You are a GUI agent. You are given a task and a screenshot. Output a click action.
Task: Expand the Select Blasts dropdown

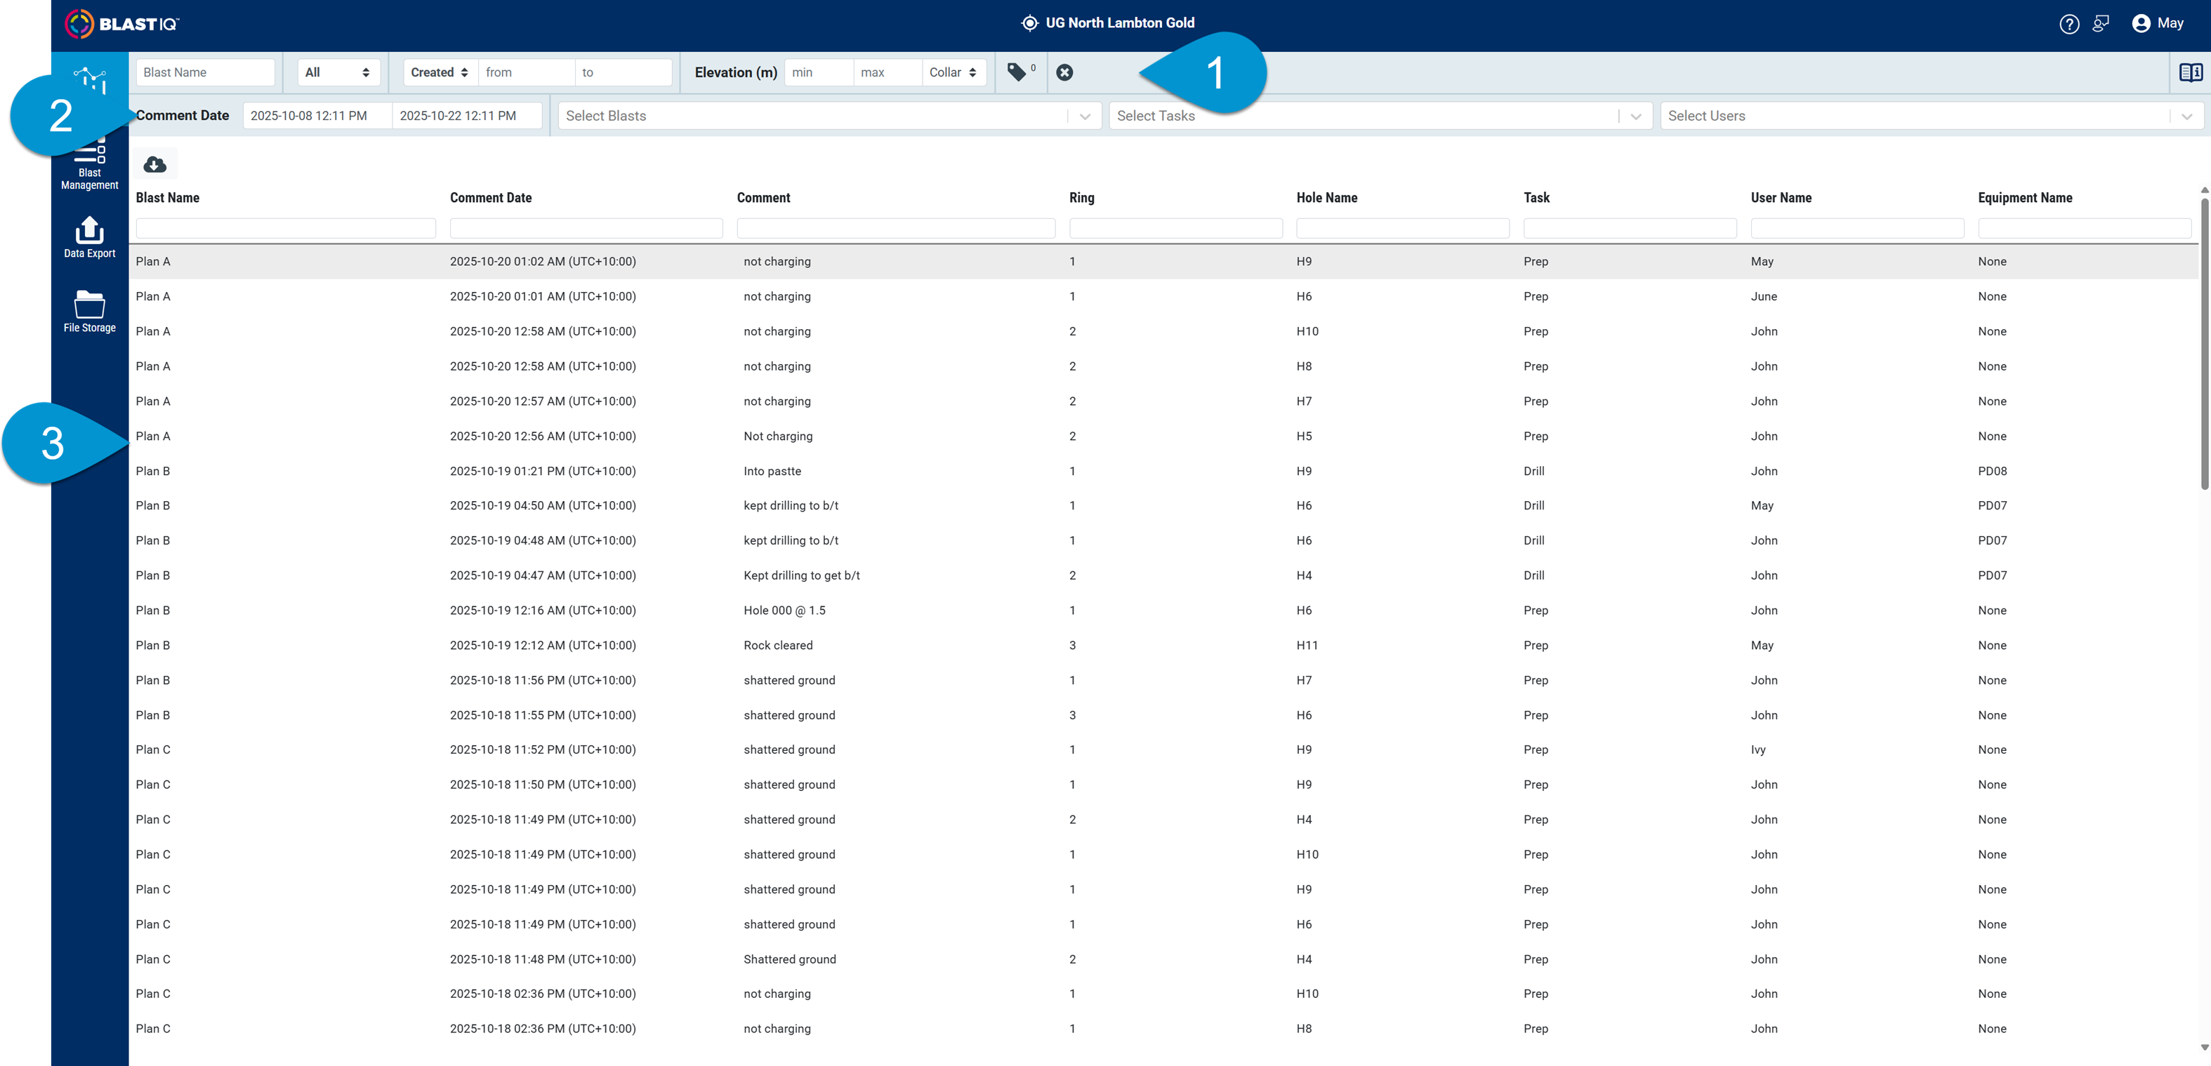[x=830, y=116]
